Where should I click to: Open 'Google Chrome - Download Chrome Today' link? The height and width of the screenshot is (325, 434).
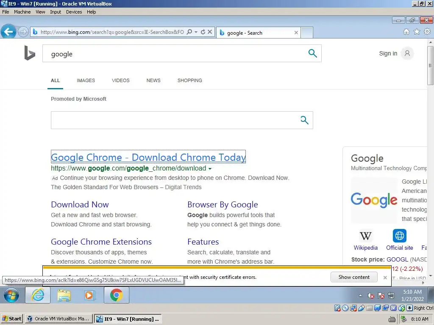[148, 157]
